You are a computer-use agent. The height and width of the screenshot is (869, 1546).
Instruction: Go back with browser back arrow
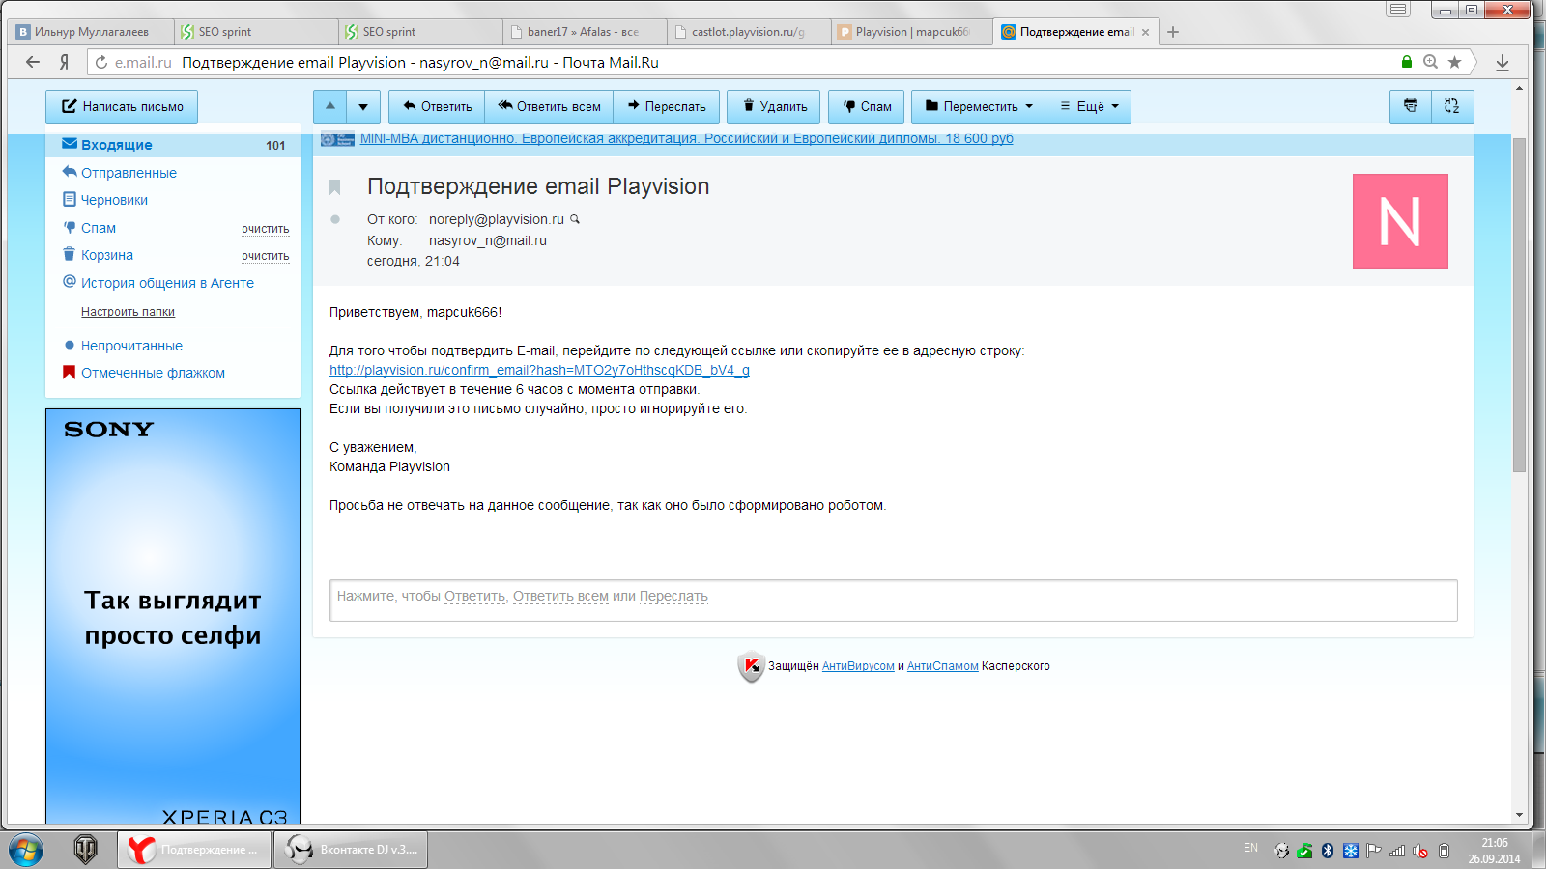[x=33, y=62]
